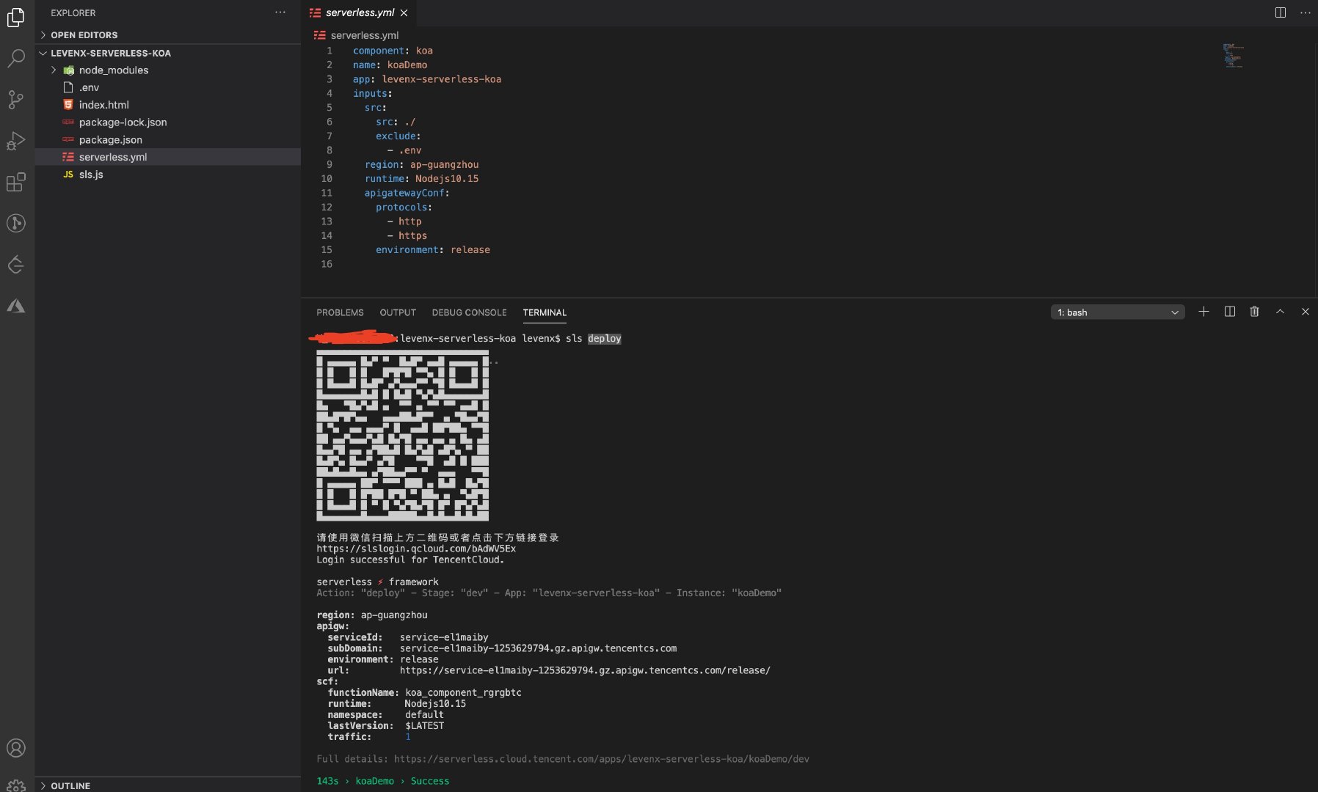Open the Run and Debug view
This screenshot has width=1318, height=792.
click(x=16, y=141)
